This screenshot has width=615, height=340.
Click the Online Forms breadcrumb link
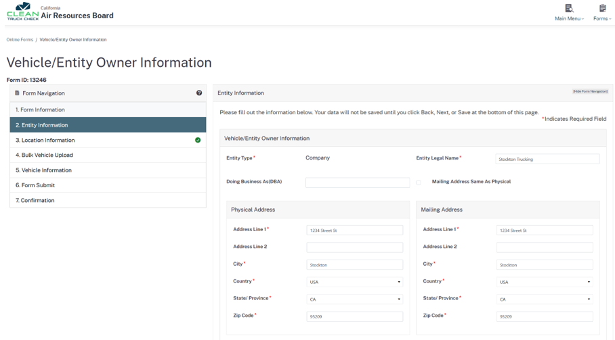20,39
